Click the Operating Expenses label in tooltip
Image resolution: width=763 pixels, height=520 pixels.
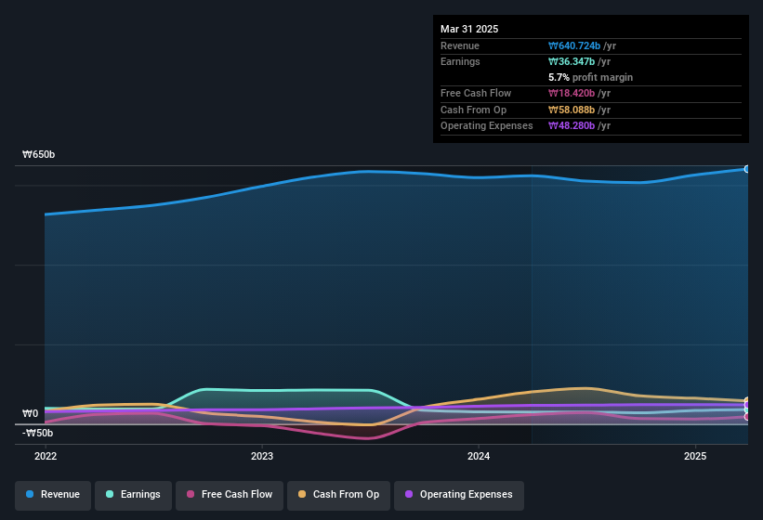(x=487, y=126)
